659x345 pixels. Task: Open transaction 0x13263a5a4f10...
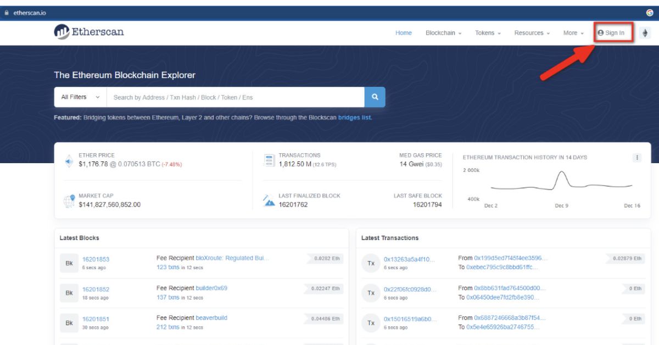pyautogui.click(x=409, y=259)
